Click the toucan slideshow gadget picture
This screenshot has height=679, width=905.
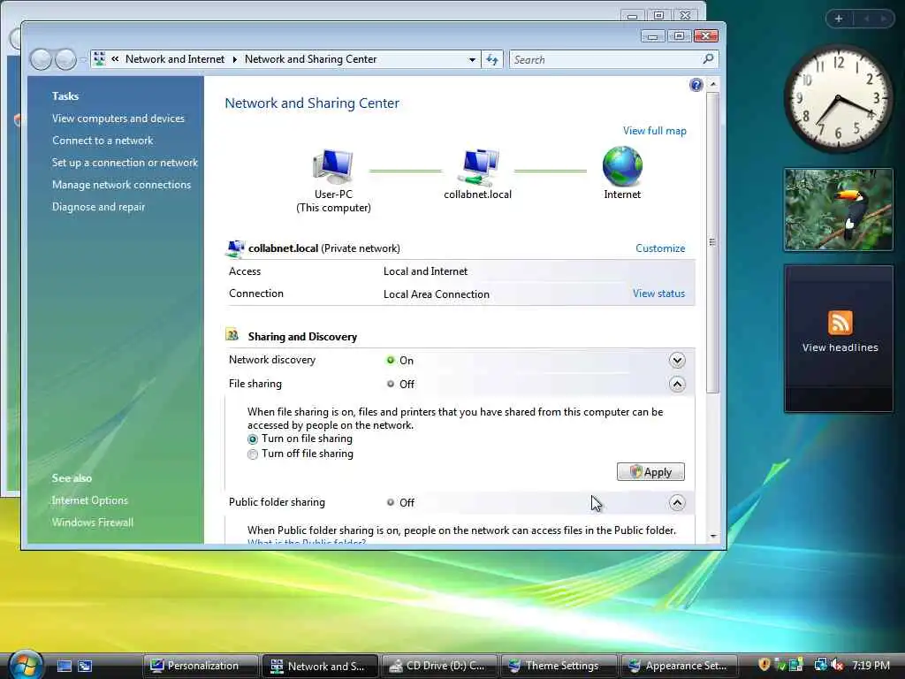[839, 210]
